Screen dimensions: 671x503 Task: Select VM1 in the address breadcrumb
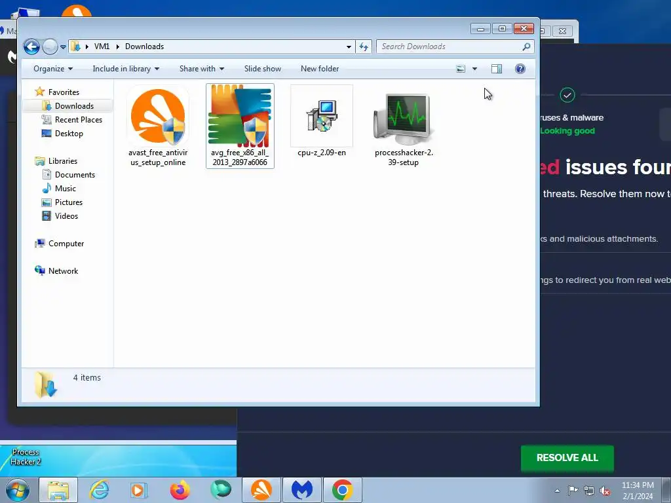102,47
